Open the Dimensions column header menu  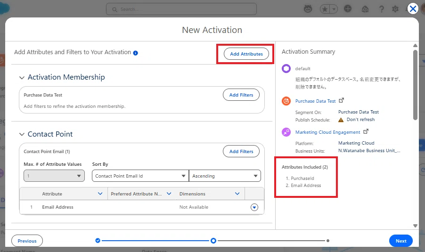click(237, 194)
